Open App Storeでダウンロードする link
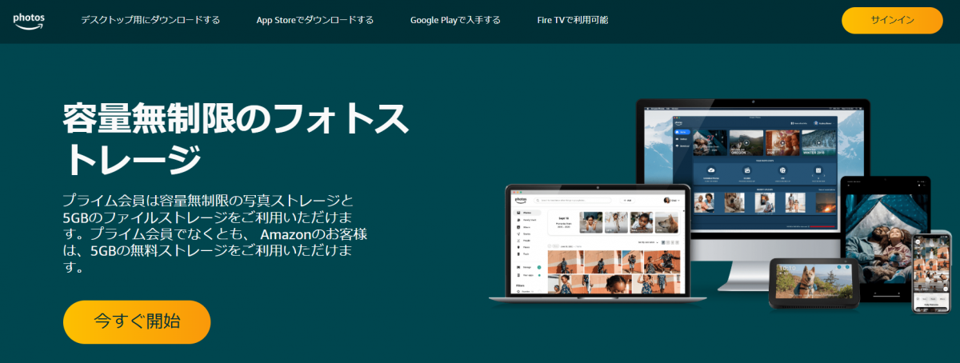Viewport: 960px width, 363px height. (315, 20)
